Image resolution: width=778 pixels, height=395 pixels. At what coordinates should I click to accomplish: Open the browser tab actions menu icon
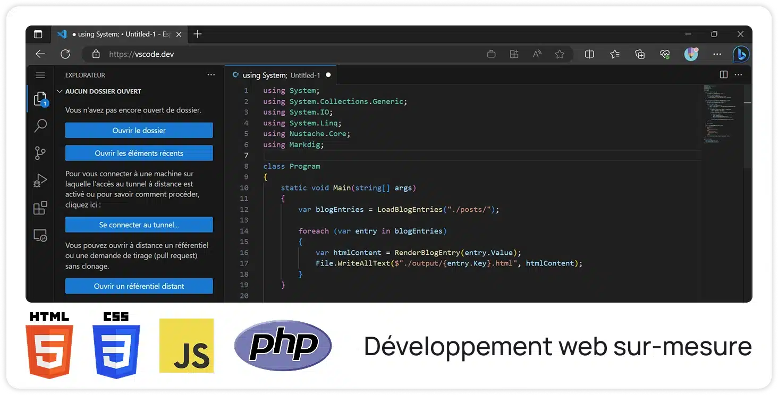coord(38,34)
